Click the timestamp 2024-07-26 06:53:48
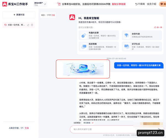 click(116, 59)
